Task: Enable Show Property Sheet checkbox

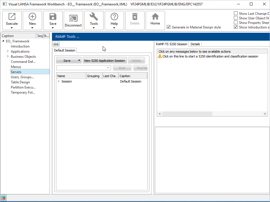Action: [x=236, y=22]
